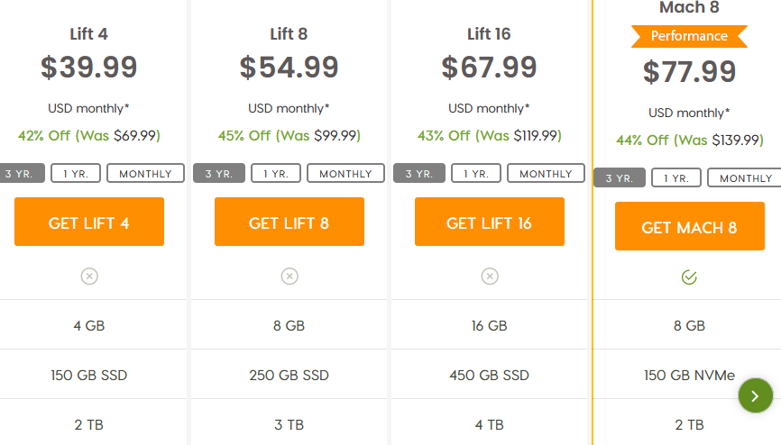Click the X circle icon under Lift 4
The image size is (781, 445).
pyautogui.click(x=89, y=277)
